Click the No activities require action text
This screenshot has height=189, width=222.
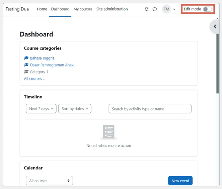tap(109, 146)
